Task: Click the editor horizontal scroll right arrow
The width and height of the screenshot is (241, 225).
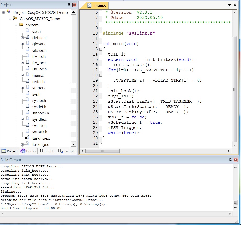Action: click(x=229, y=151)
